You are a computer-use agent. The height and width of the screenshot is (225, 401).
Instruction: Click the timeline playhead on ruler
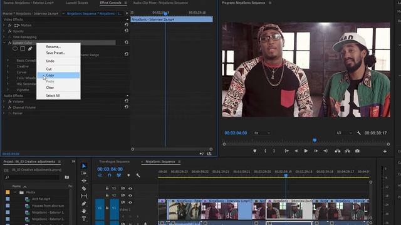pos(286,175)
